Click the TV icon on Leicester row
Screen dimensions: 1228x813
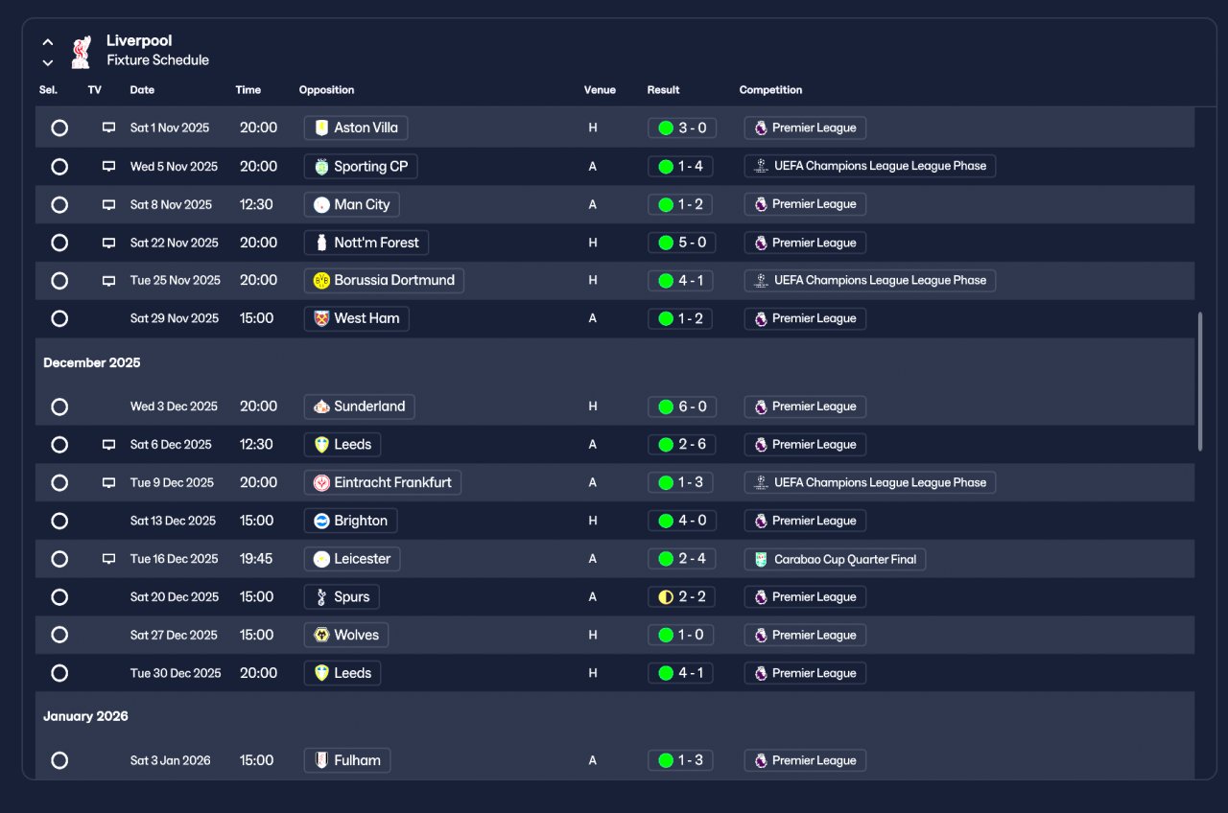(x=108, y=559)
